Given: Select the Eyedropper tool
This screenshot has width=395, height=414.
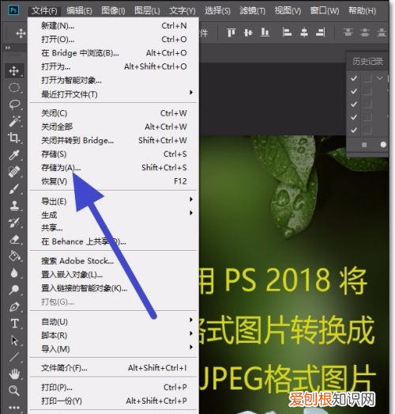Looking at the screenshot, I should [x=14, y=154].
